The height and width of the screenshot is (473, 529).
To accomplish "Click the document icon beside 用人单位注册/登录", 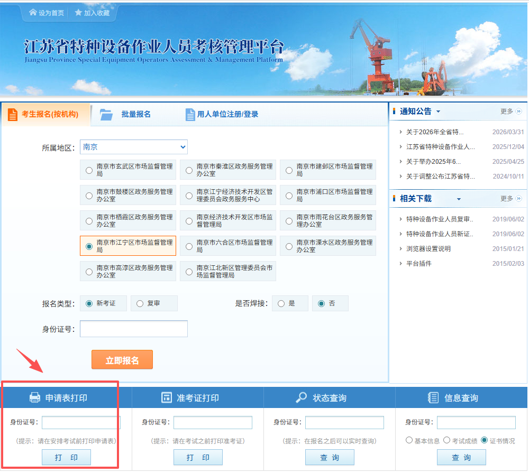I will [190, 115].
